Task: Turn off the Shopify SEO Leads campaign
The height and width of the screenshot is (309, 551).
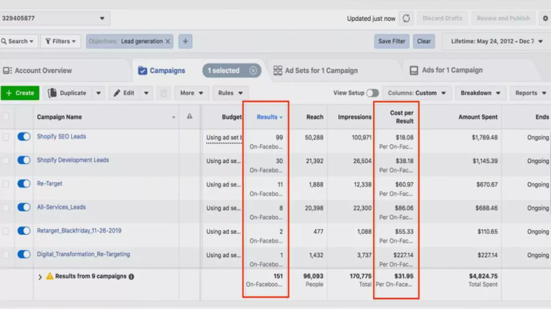Action: pyautogui.click(x=24, y=137)
